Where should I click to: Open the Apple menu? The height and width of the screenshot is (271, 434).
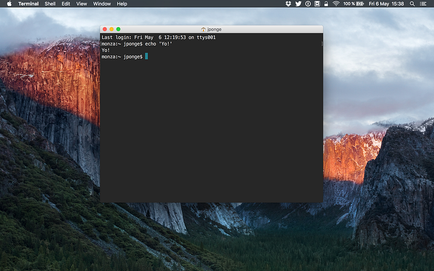click(x=9, y=4)
